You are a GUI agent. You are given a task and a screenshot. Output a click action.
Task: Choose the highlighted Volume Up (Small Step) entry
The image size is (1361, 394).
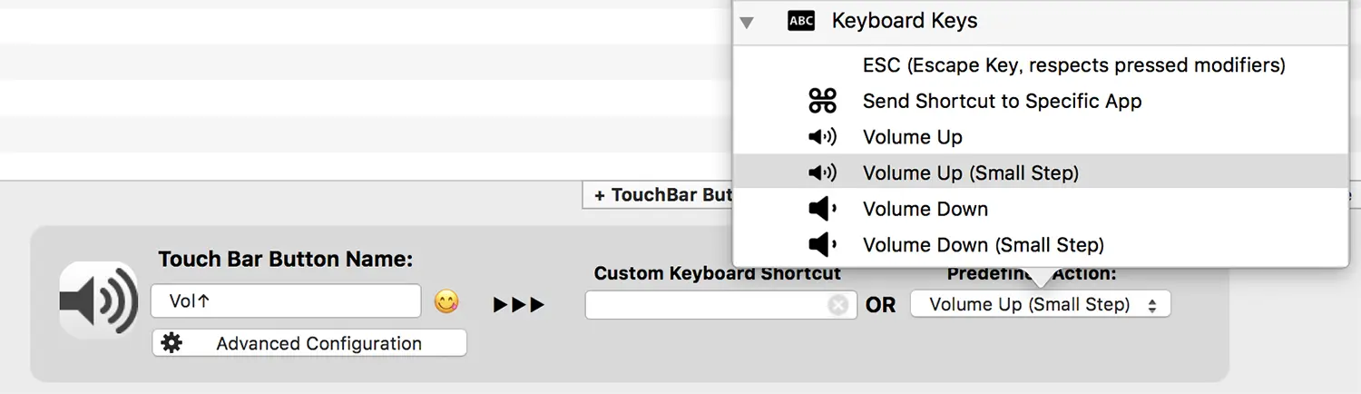point(970,173)
